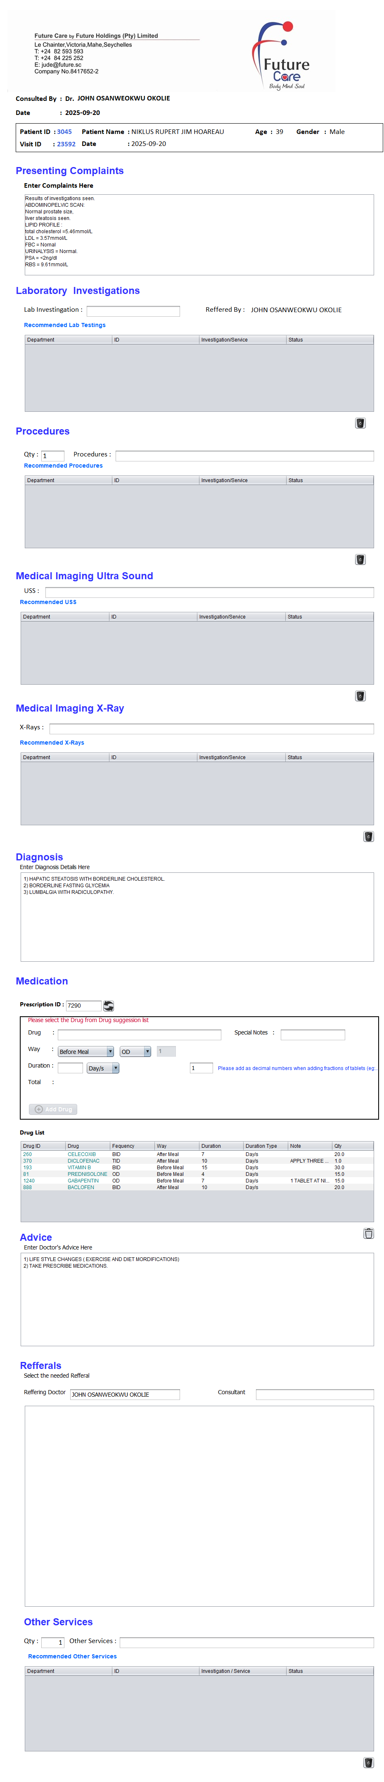Open Patient ID 3045 link

(x=64, y=131)
